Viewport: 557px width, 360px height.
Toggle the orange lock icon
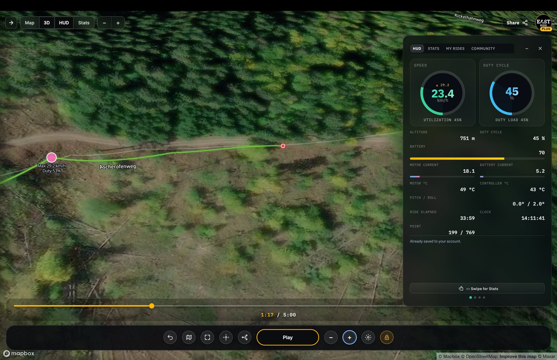(387, 337)
